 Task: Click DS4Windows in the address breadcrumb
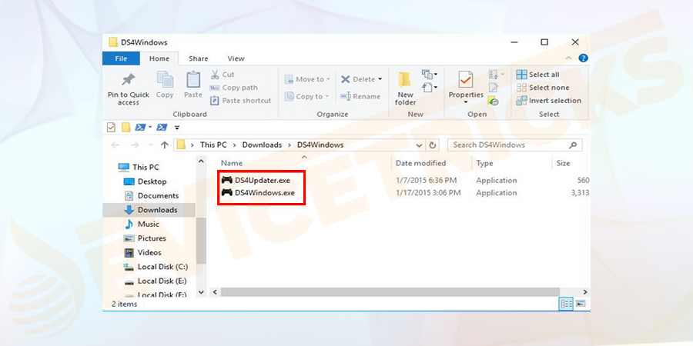click(320, 145)
